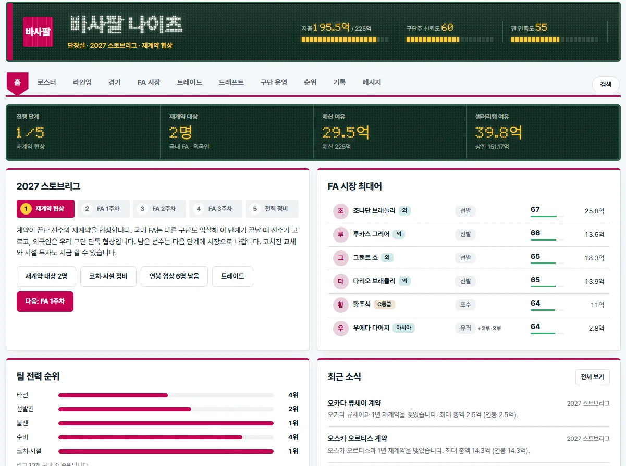Click the 샐러리캡 여유 39.8억 stat tile
This screenshot has height=466, width=626.
(543, 132)
